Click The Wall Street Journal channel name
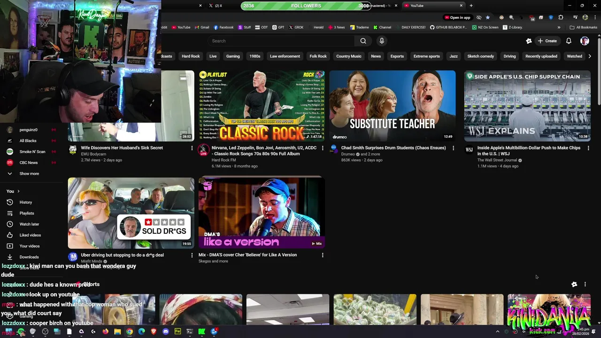Screen dimensions: 601x338 tap(497, 160)
